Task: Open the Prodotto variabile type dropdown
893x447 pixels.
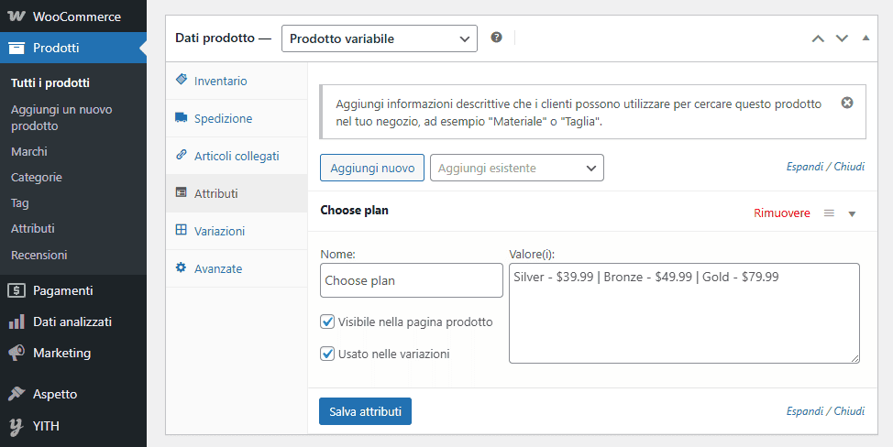Action: 380,38
